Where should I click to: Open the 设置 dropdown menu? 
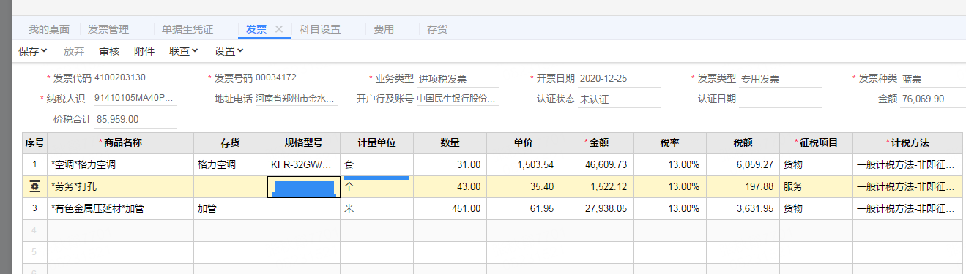tap(229, 51)
